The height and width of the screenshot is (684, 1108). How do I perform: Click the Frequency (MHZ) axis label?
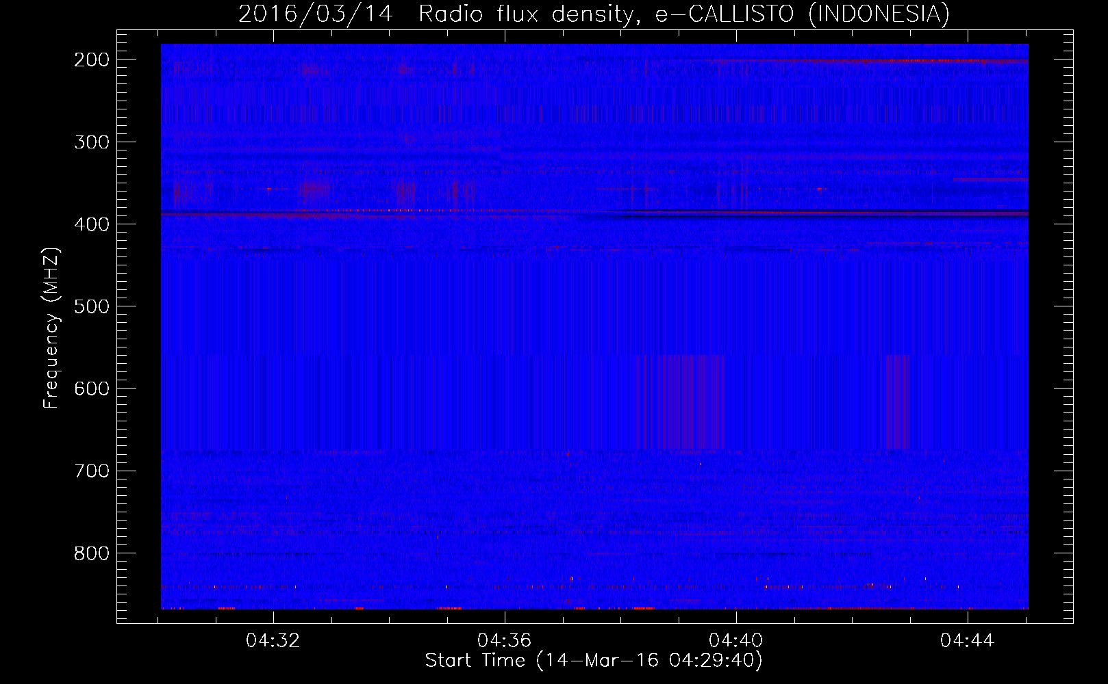[x=51, y=328]
